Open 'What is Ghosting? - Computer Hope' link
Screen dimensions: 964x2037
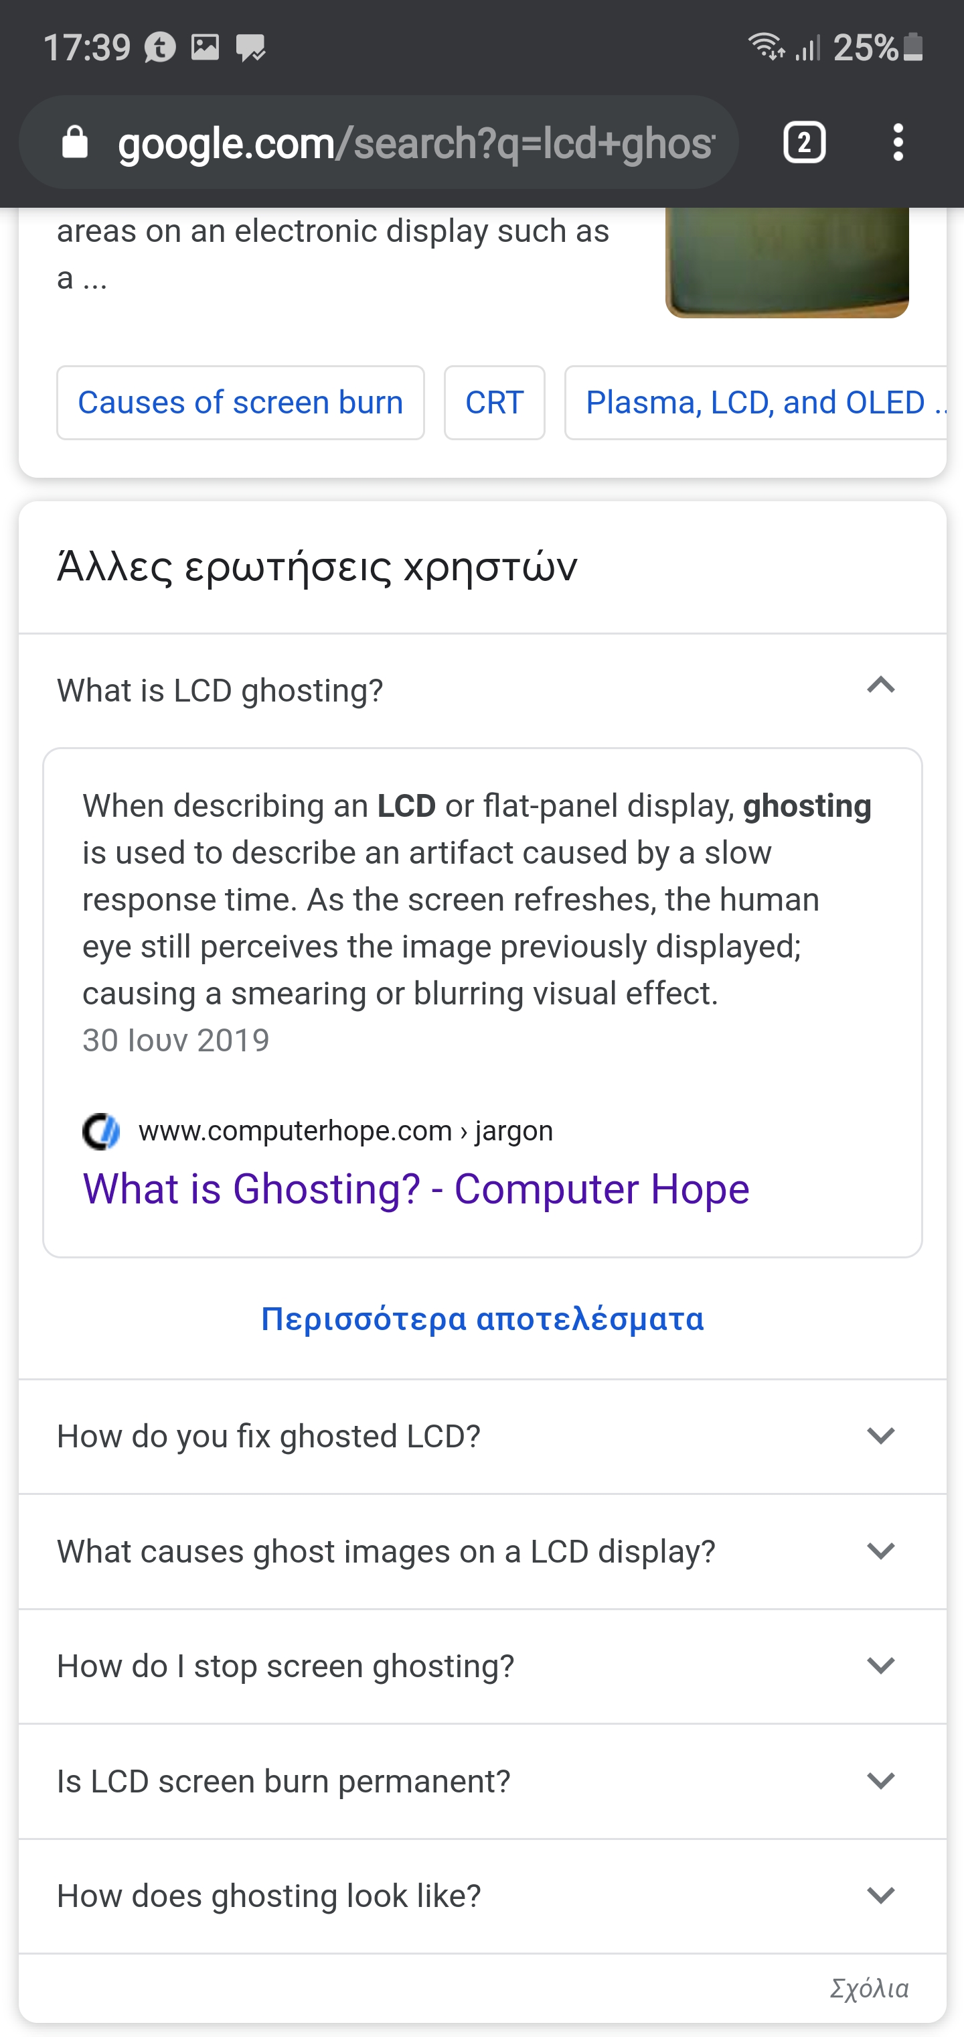[416, 1189]
